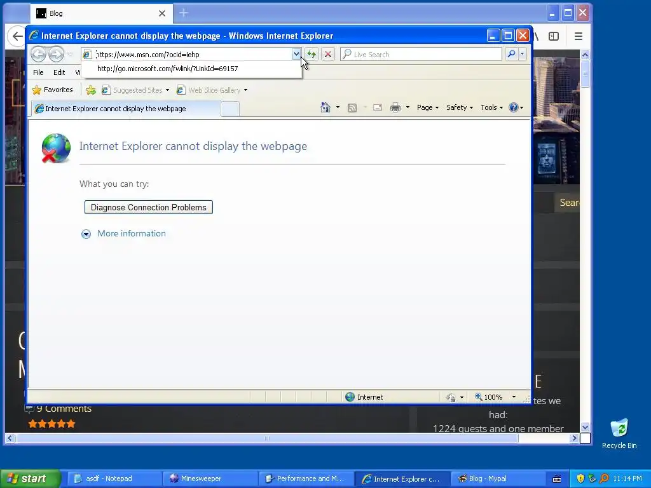
Task: Click the keyboard icon in taskbar
Action: click(x=557, y=479)
